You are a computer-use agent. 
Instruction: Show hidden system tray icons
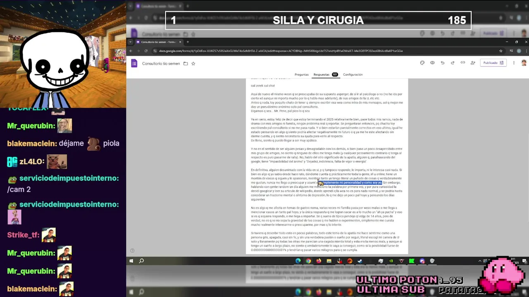click(480, 261)
